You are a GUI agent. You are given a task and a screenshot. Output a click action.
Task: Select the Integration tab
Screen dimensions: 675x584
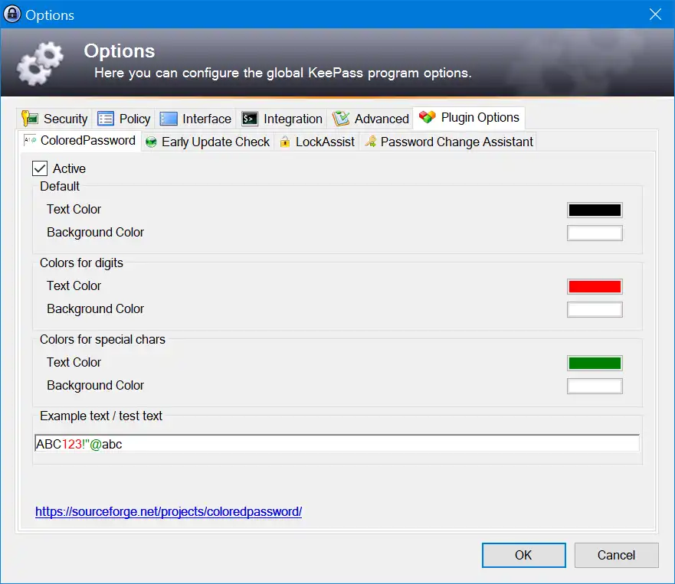coord(282,119)
